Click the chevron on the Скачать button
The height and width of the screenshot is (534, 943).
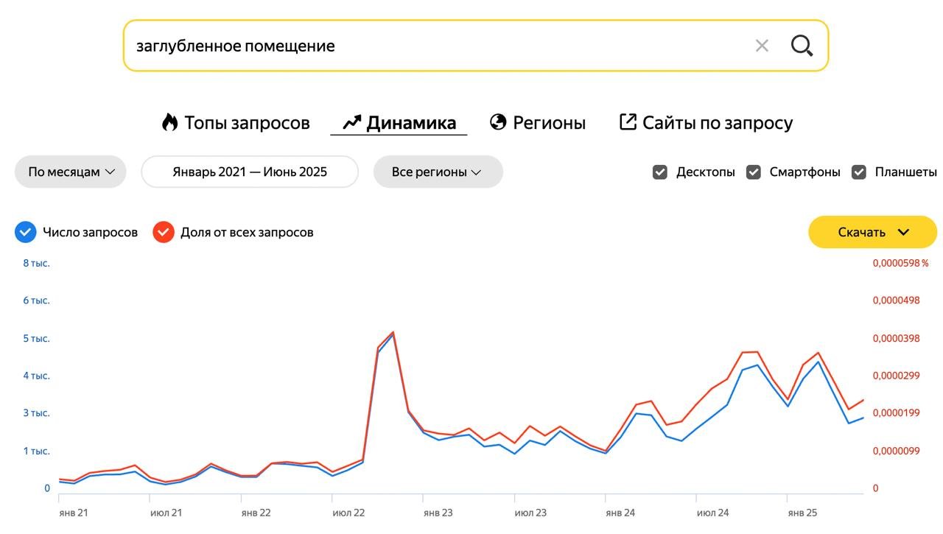tap(904, 232)
